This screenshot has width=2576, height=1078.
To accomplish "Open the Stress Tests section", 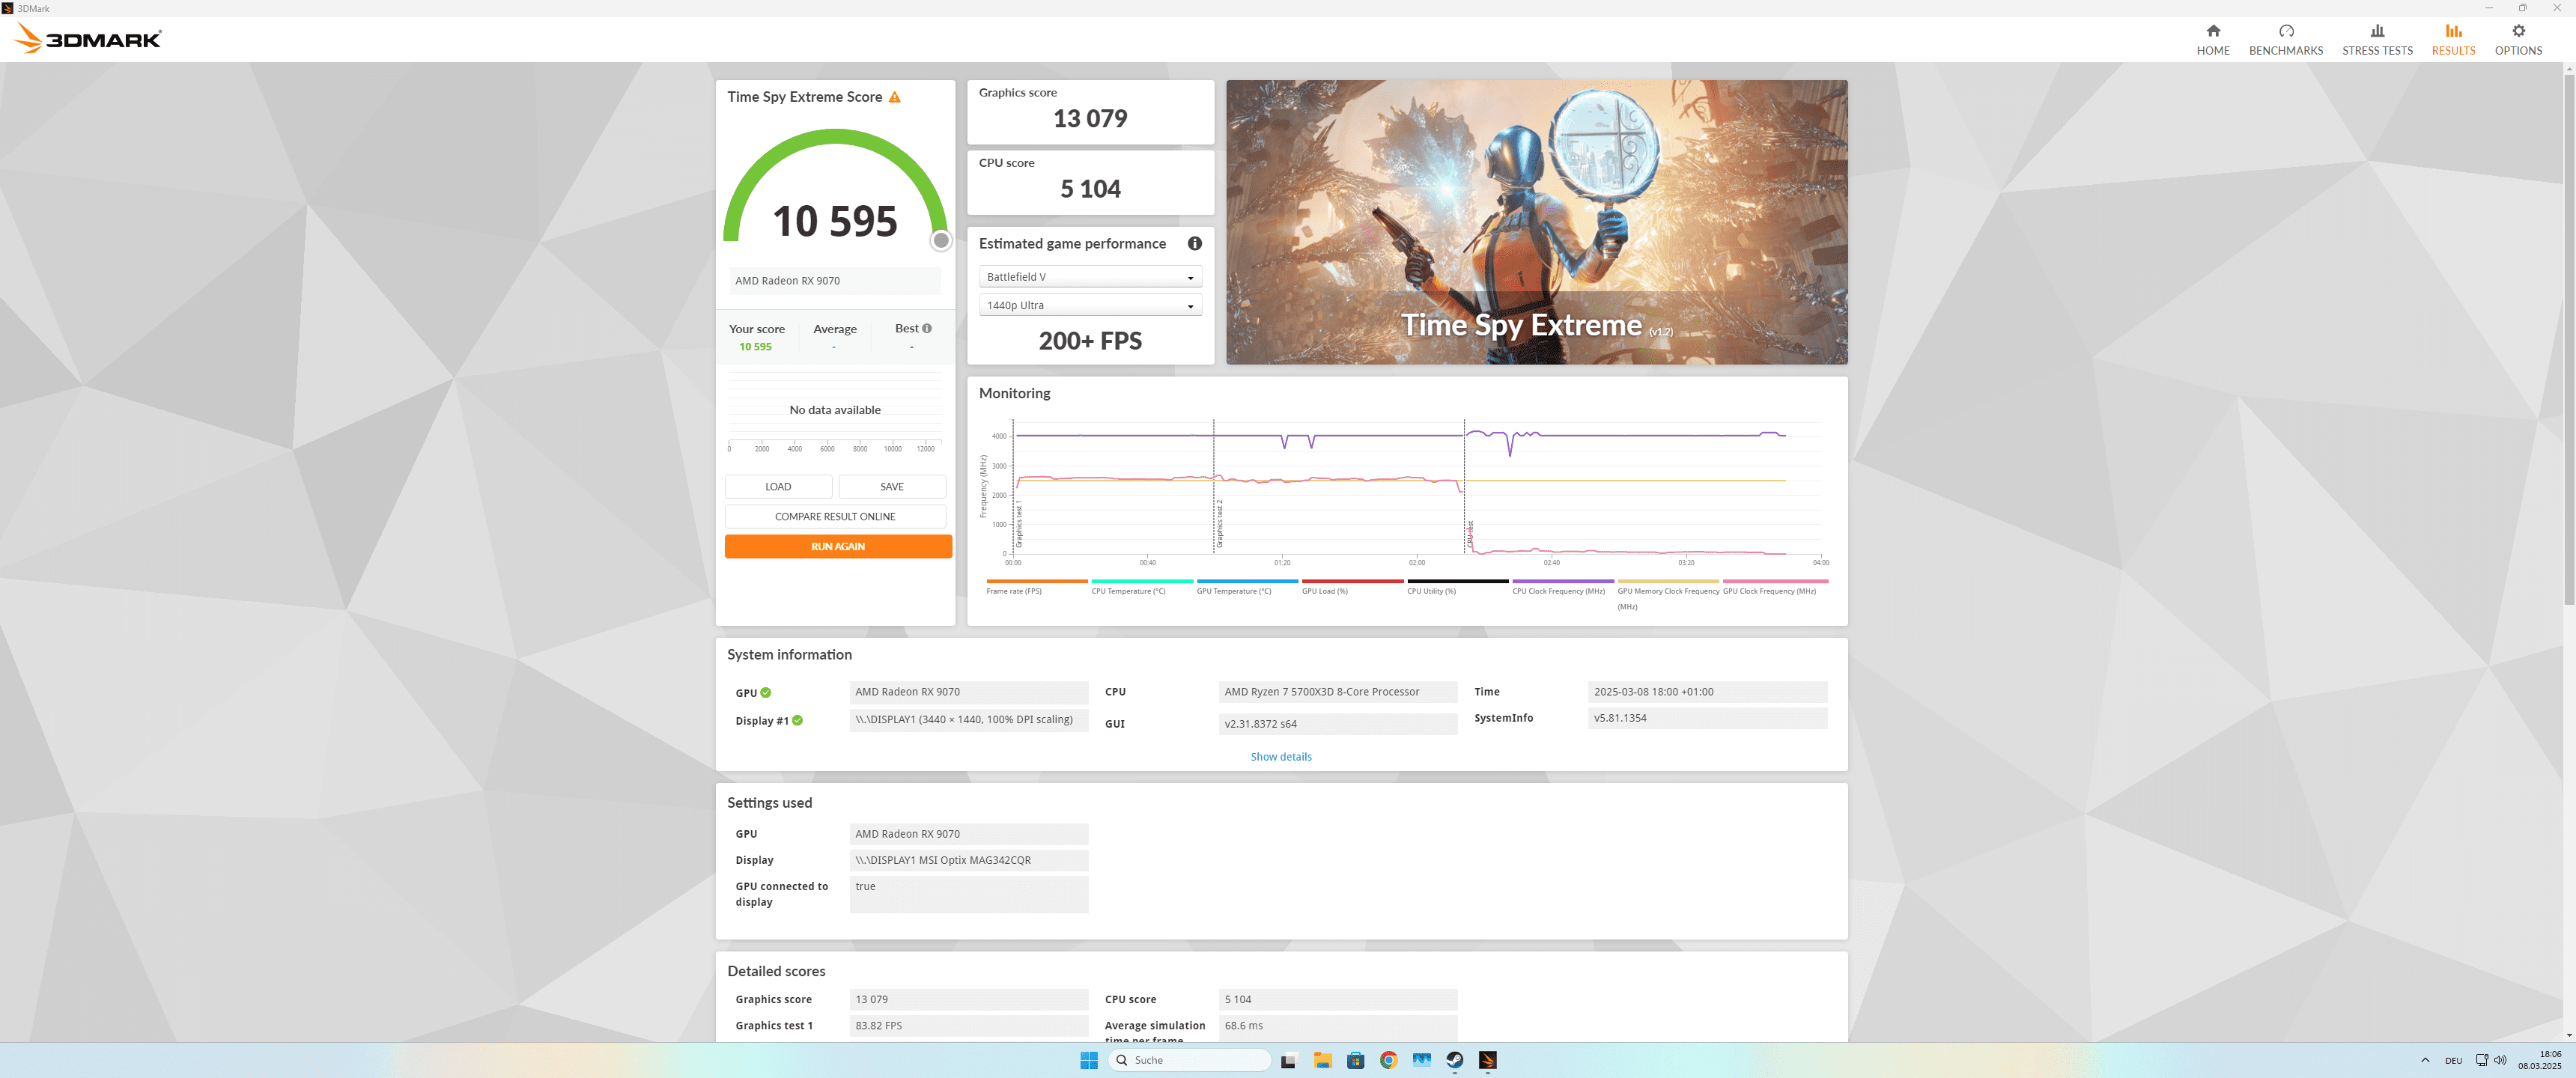I will 2376,39.
